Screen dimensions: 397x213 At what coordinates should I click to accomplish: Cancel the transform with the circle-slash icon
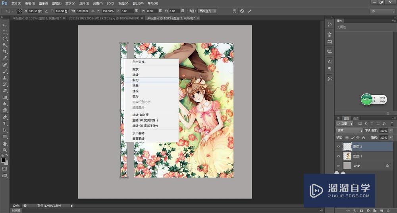tap(242, 11)
